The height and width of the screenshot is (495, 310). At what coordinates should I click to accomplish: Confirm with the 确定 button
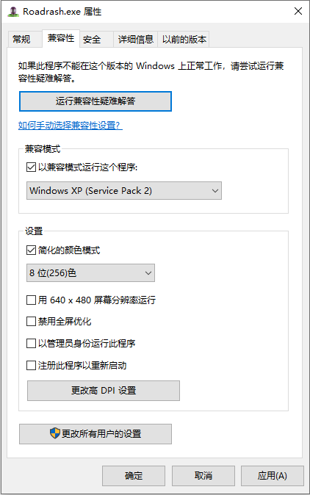134,475
